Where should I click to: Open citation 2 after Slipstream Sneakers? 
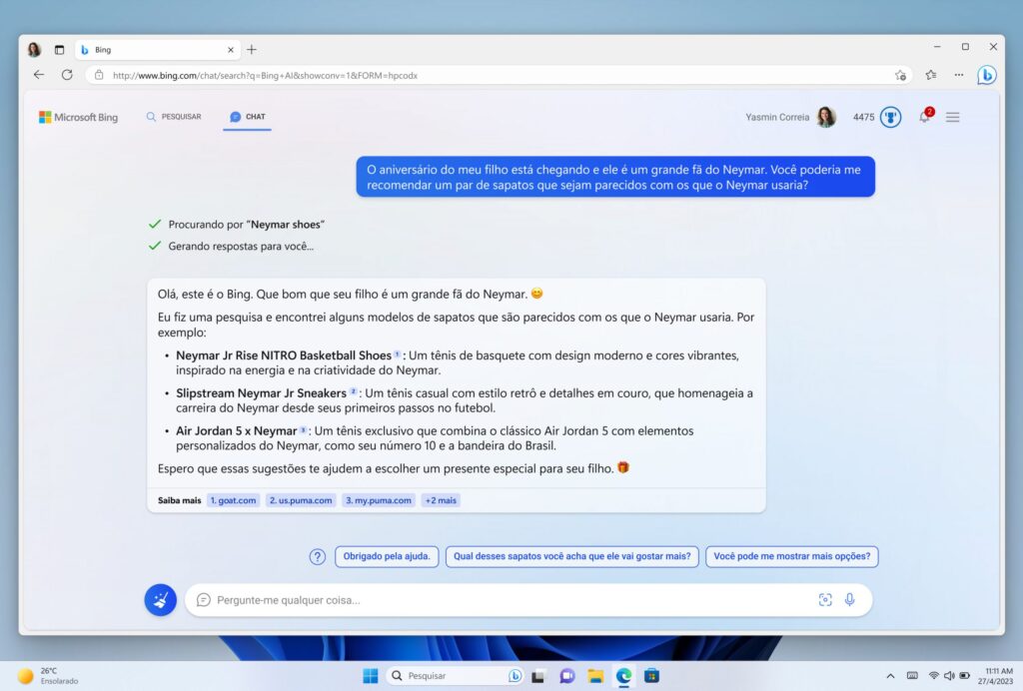tap(353, 391)
